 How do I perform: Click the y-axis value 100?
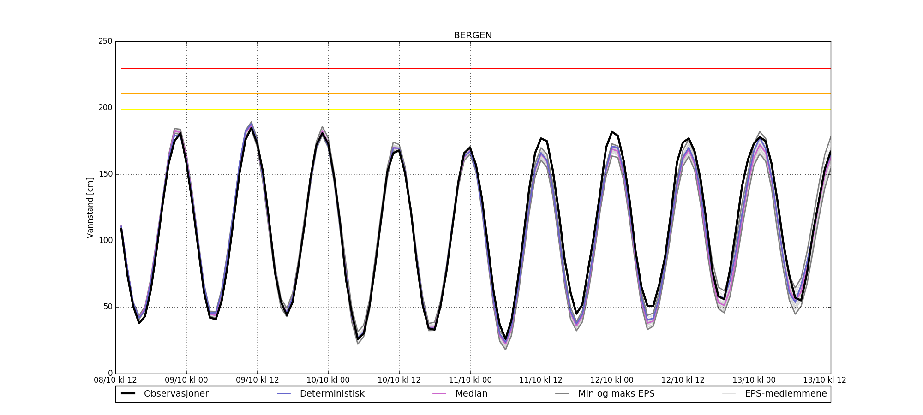point(105,241)
